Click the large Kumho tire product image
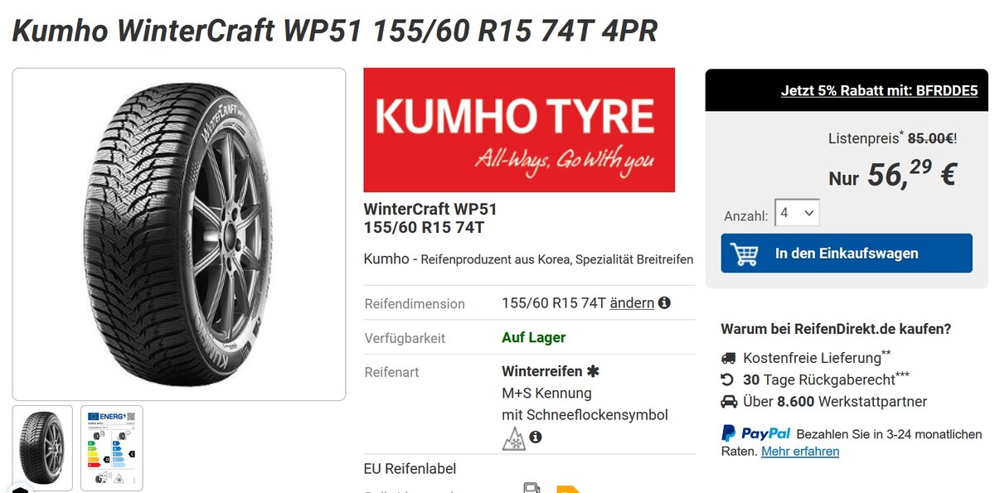This screenshot has width=995, height=493. [179, 234]
